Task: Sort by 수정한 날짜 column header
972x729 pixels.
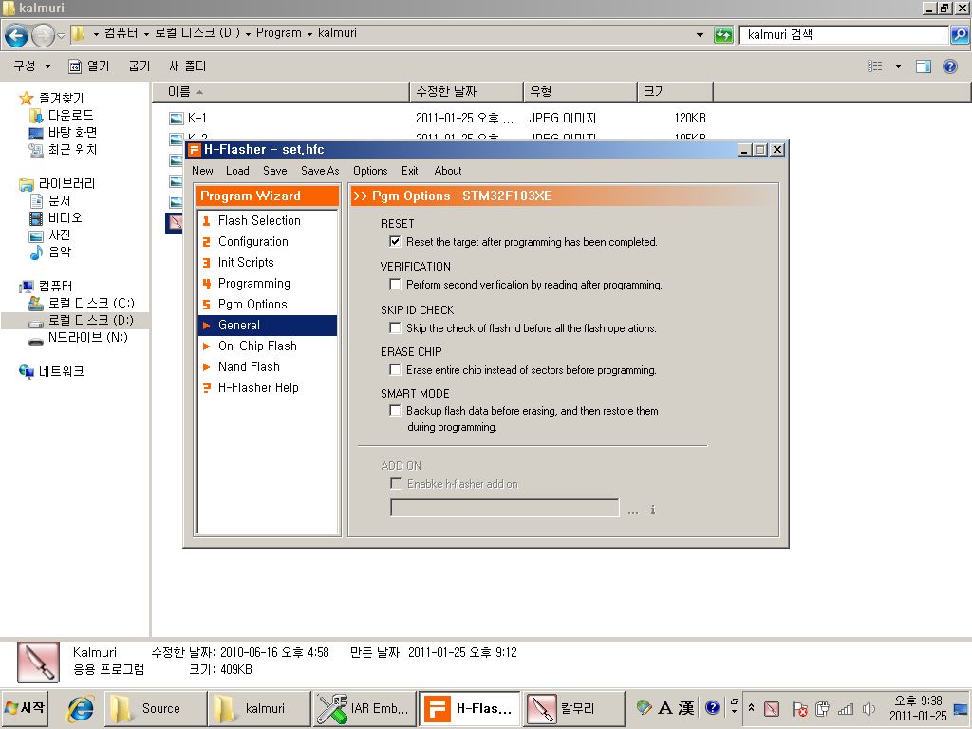Action: [466, 92]
